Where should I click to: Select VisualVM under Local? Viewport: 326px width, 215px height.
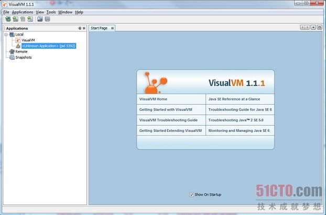[x=28, y=40]
